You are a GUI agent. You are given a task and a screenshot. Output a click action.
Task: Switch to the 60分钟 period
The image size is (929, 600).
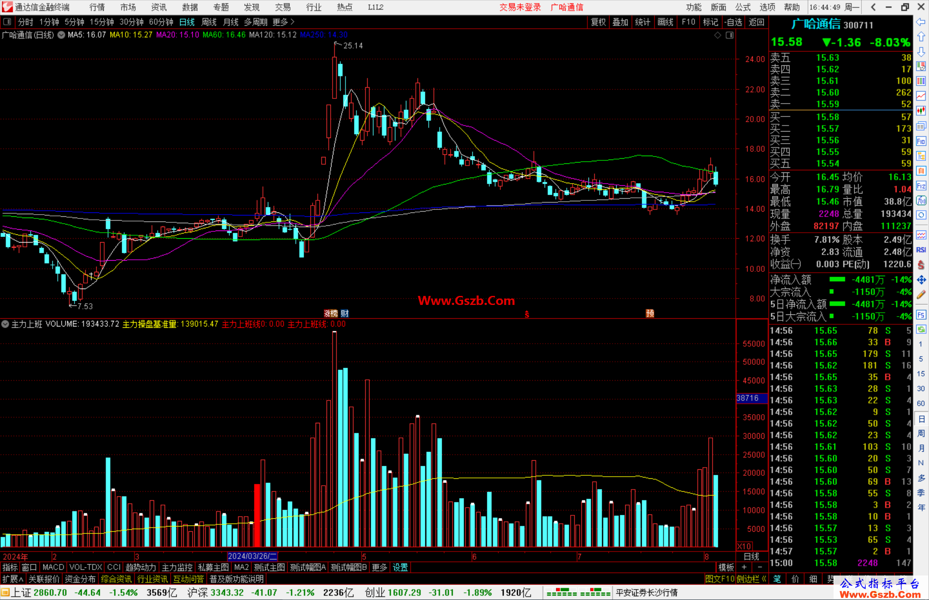[x=161, y=22]
